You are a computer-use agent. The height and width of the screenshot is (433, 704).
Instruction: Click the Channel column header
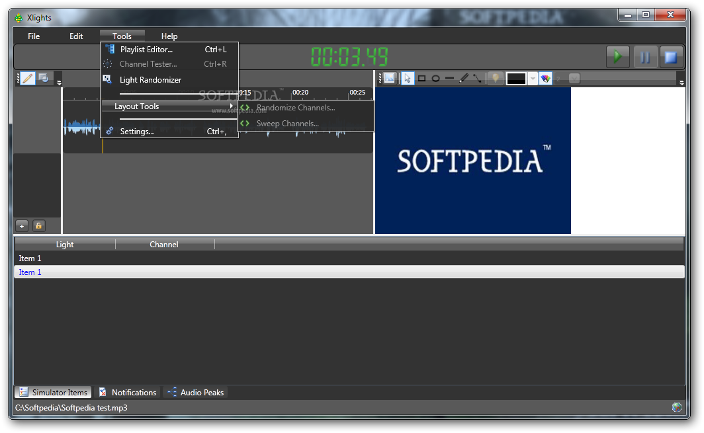pos(164,245)
